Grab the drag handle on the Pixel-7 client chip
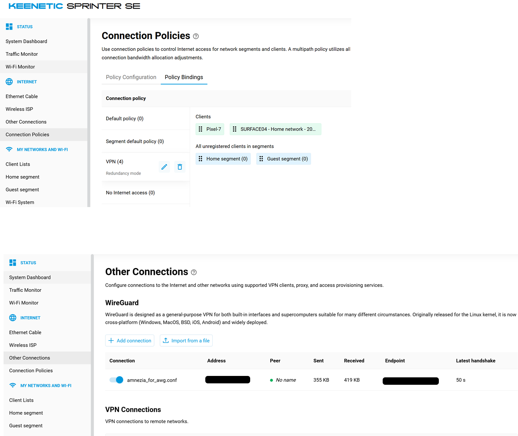This screenshot has height=436, width=518. [200, 129]
